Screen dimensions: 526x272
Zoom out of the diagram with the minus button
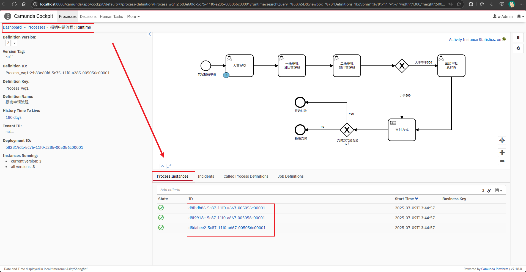[x=502, y=161]
